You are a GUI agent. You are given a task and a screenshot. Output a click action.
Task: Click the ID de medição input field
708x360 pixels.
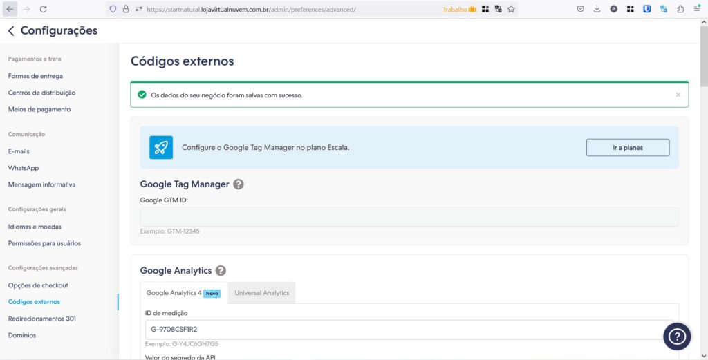tap(409, 330)
